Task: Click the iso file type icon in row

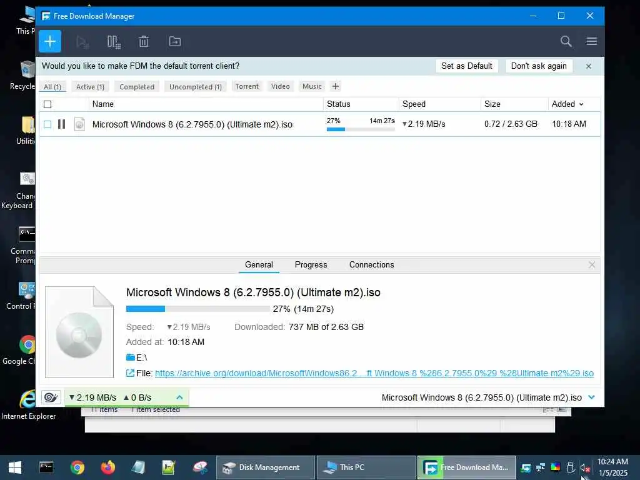Action: coord(79,124)
